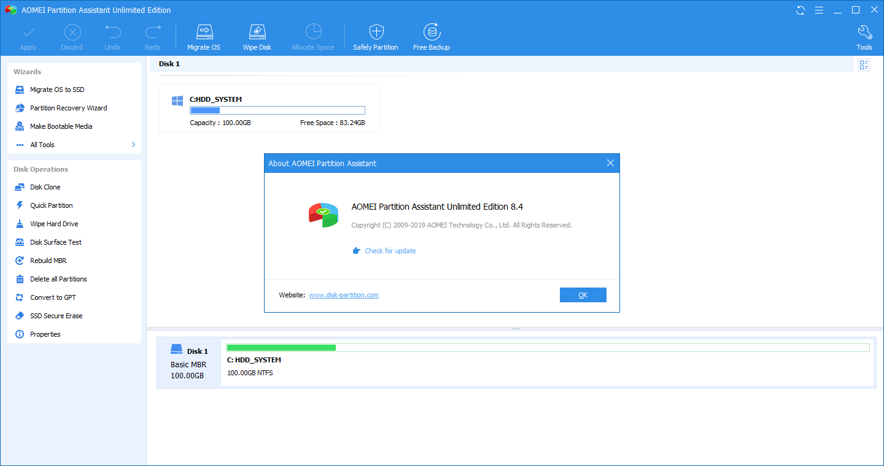Viewport: 884px width, 466px height.
Task: Open disk Properties from sidebar
Action: point(37,334)
